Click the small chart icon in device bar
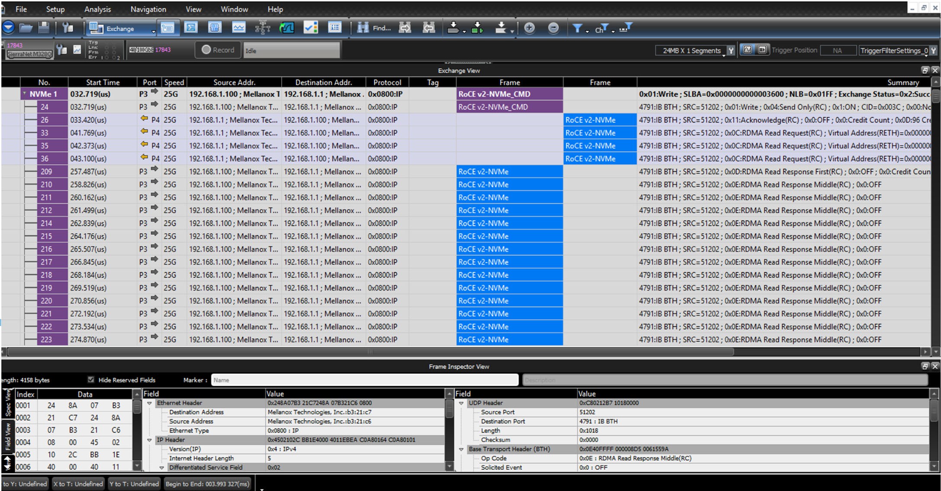The width and height of the screenshot is (941, 491). pos(77,50)
